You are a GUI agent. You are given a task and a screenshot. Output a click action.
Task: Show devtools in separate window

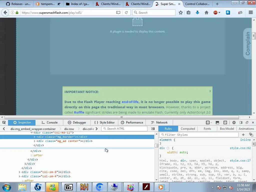coord(247,122)
